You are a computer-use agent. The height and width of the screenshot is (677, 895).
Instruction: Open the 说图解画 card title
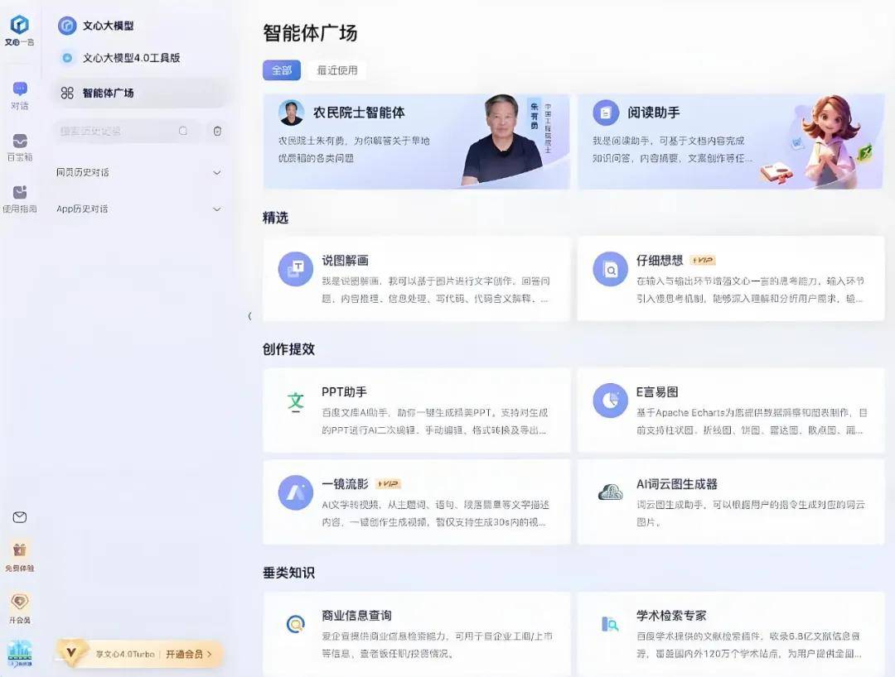tap(345, 261)
